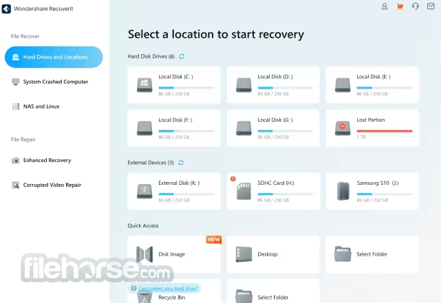
Task: Select Local Disk (F: ) label
Action: 175,120
